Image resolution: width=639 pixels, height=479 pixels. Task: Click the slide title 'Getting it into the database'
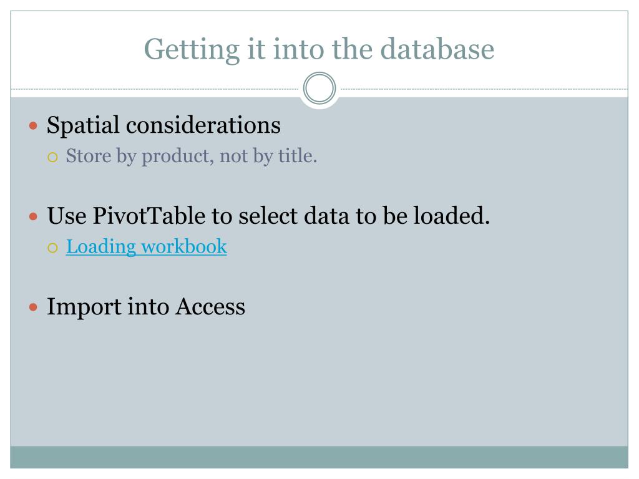point(319,49)
